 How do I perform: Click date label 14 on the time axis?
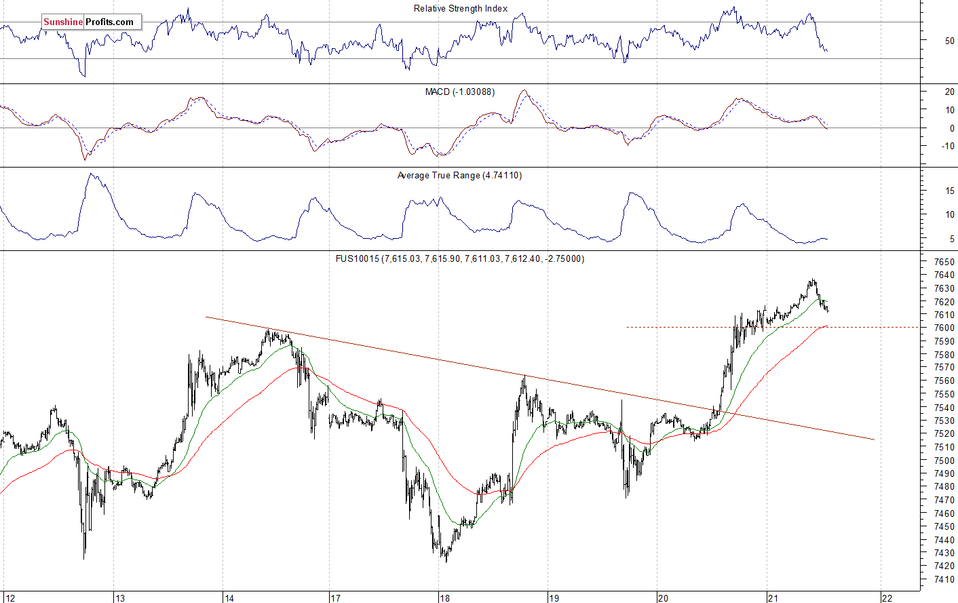tap(229, 598)
